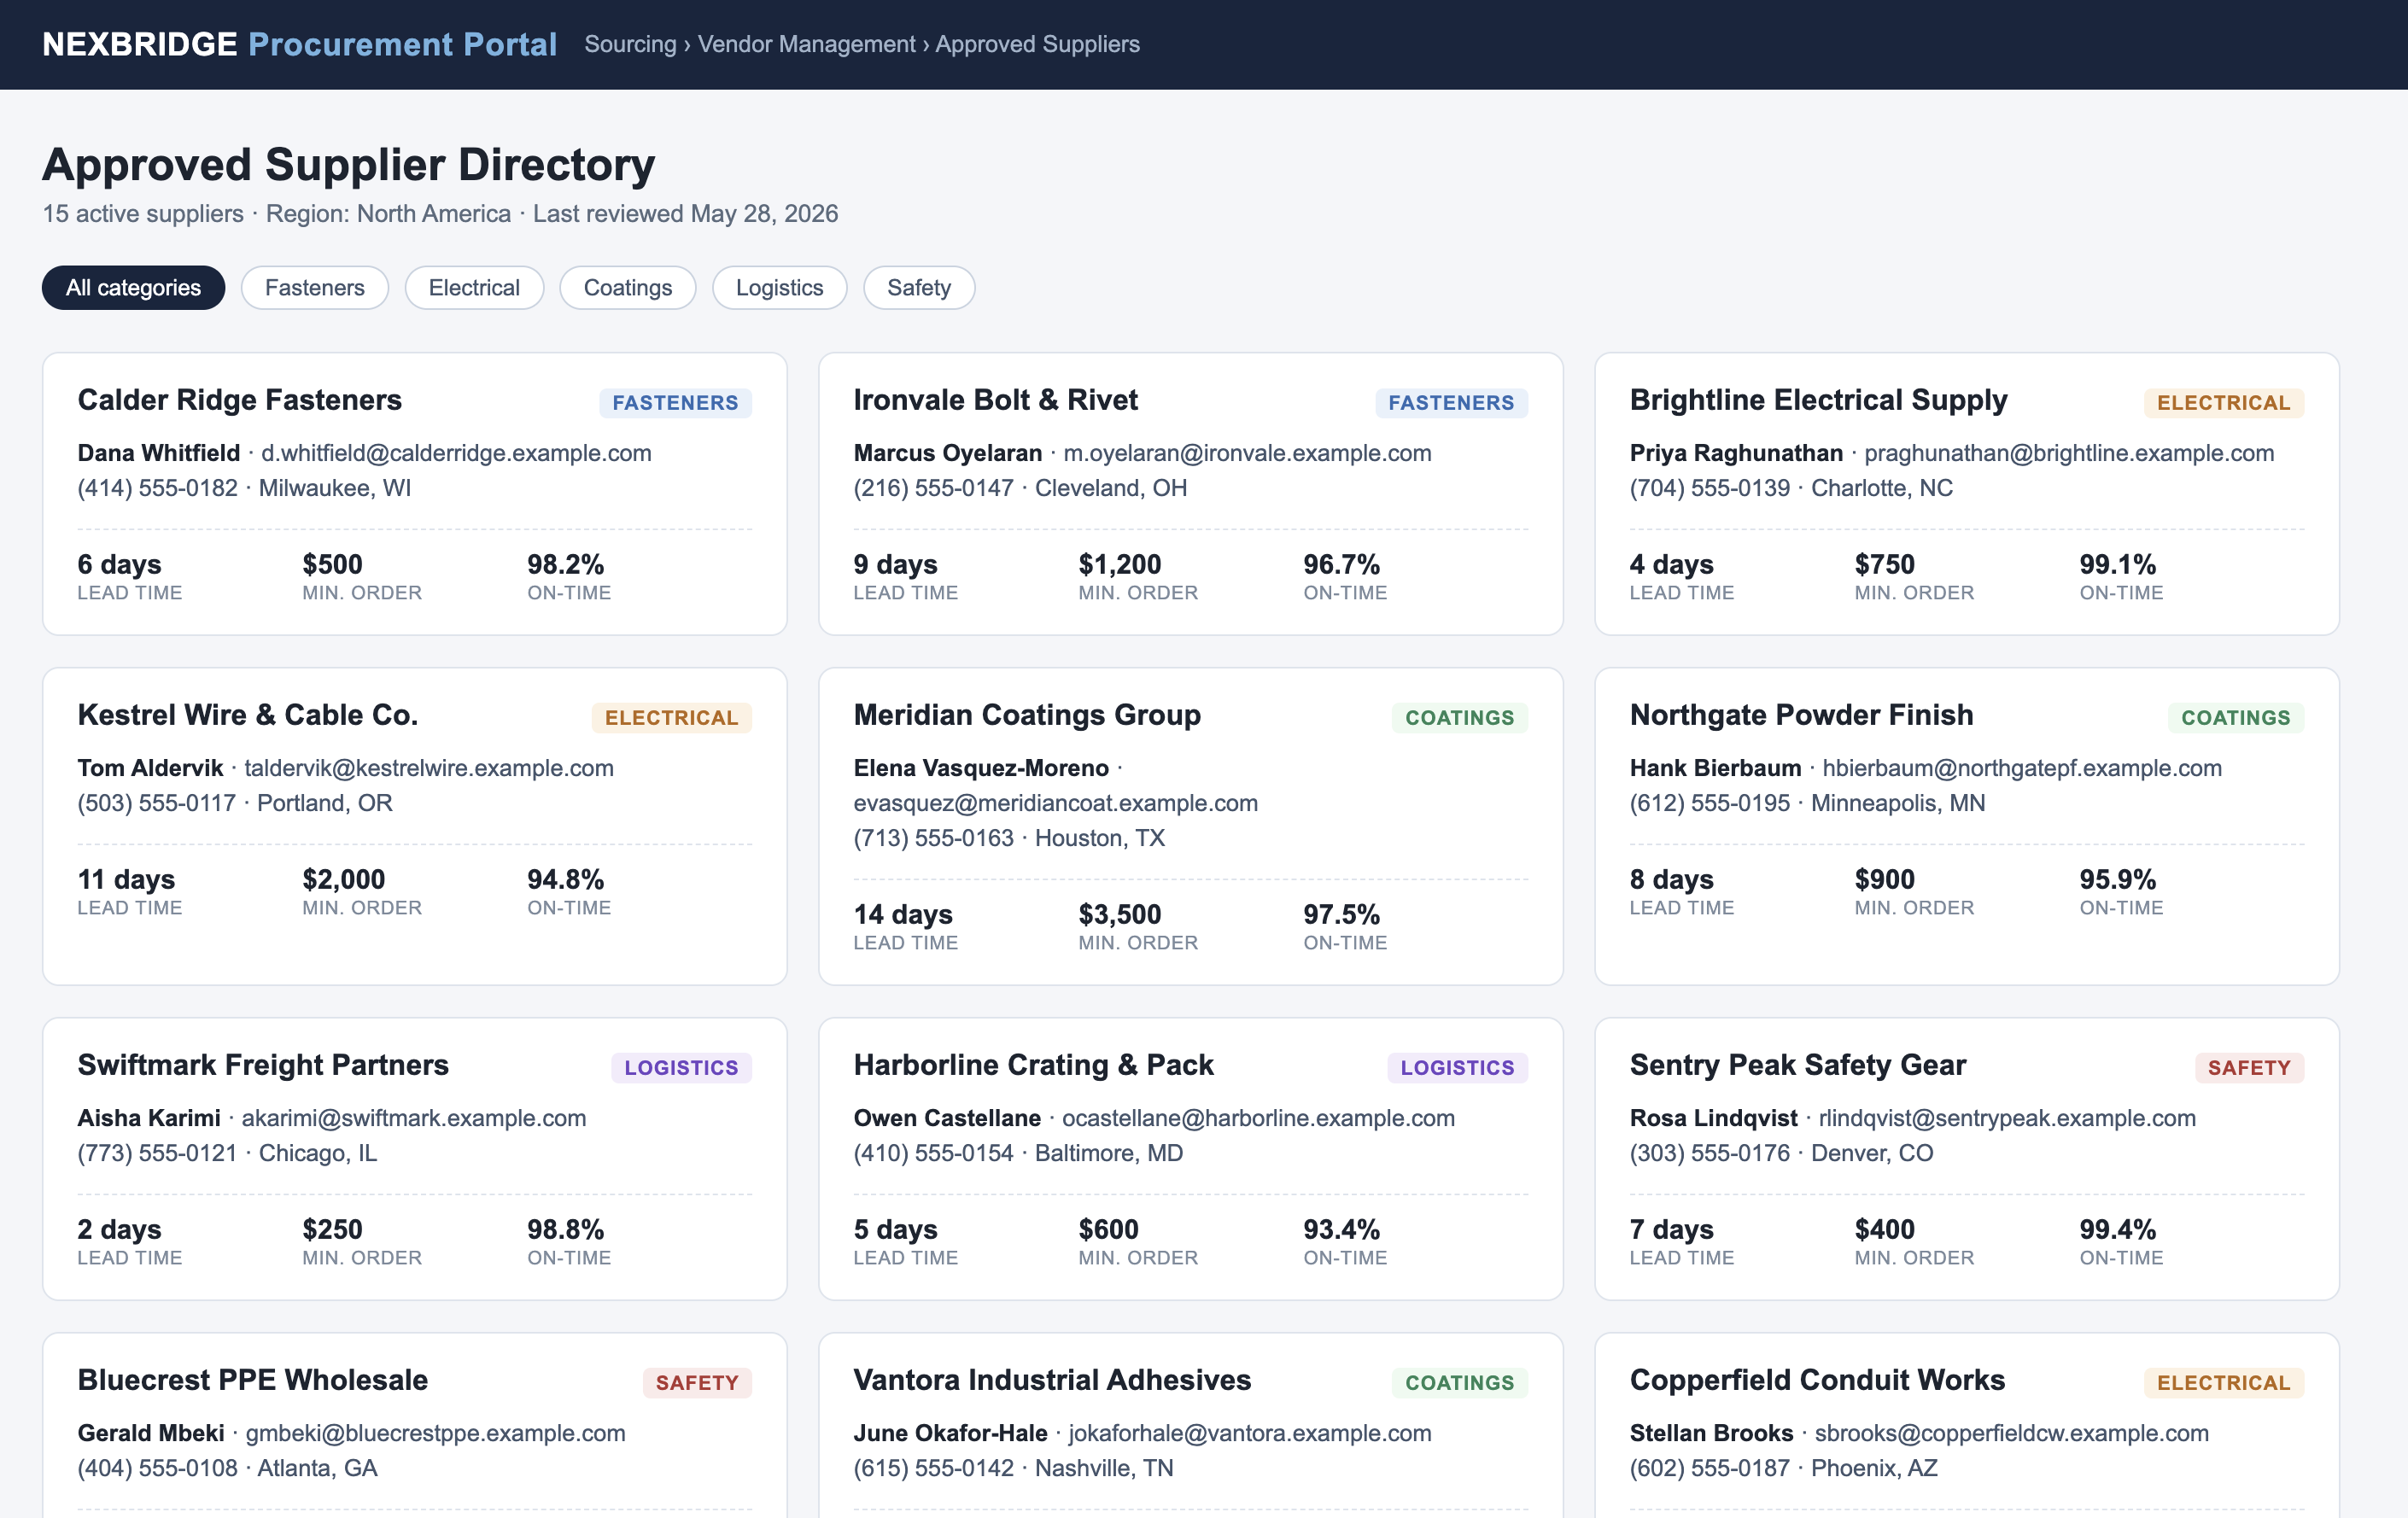Click phone number (602) 555-0187

coord(1709,1468)
